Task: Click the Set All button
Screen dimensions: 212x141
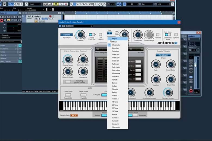Action: tap(138, 70)
